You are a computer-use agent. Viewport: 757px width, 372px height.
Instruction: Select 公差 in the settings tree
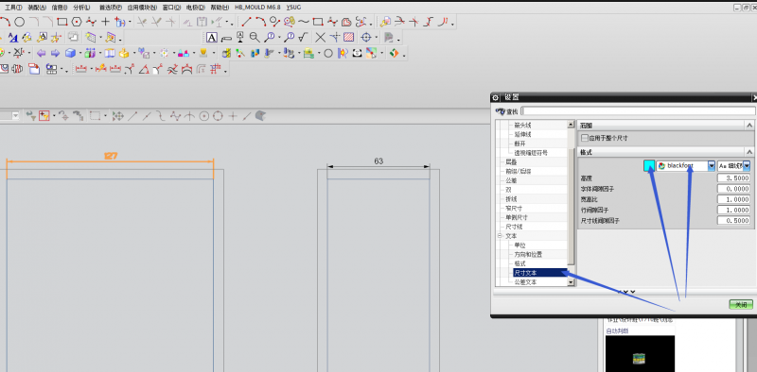coord(511,180)
